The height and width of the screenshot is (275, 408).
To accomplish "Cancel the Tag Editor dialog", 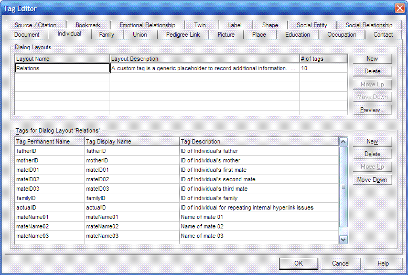I will pyautogui.click(x=341, y=263).
